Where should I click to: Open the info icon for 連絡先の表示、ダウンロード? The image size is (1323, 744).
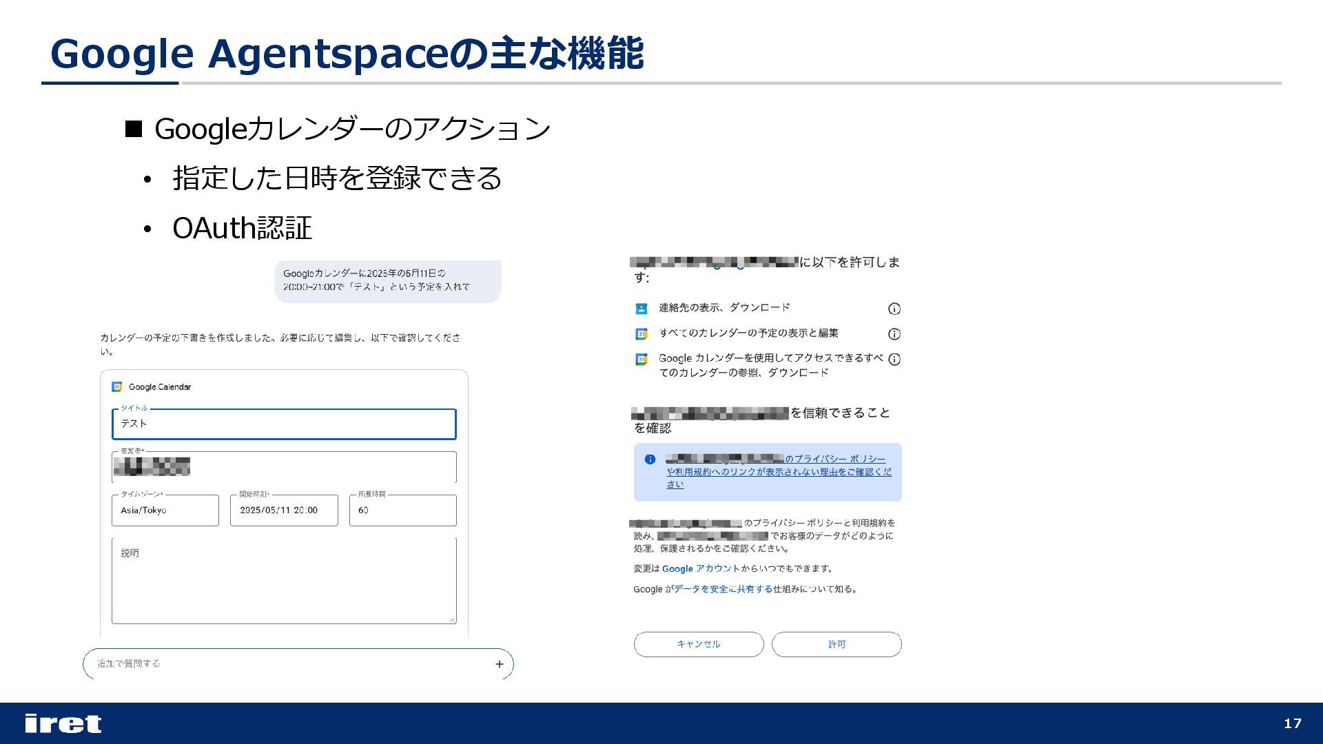(894, 309)
